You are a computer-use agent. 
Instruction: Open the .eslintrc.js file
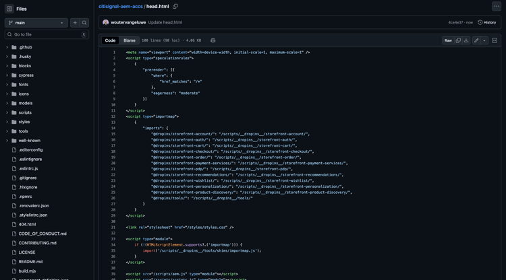pyautogui.click(x=28, y=168)
